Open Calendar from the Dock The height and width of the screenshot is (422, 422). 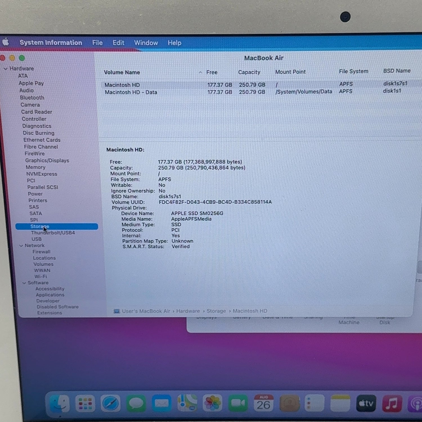click(x=263, y=403)
